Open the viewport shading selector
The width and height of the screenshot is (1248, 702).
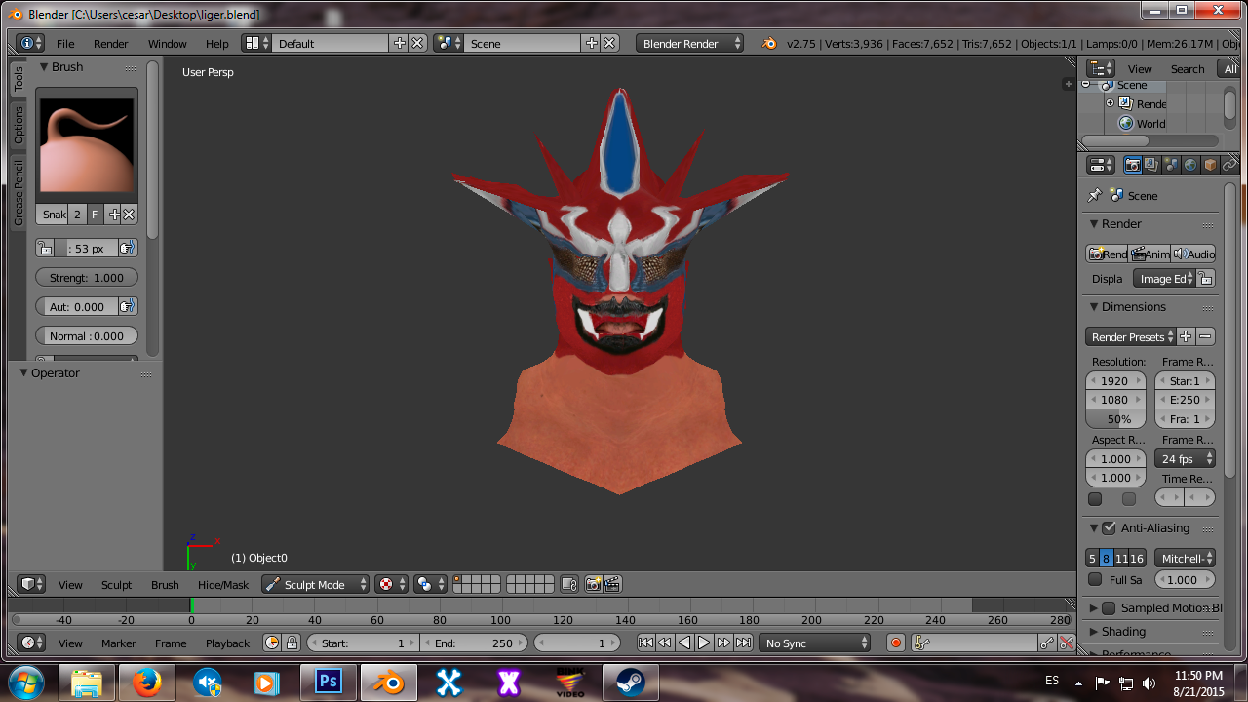coord(429,584)
